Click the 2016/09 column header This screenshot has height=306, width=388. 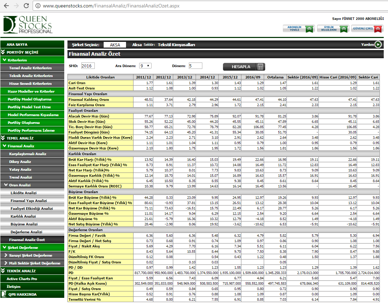(x=253, y=77)
